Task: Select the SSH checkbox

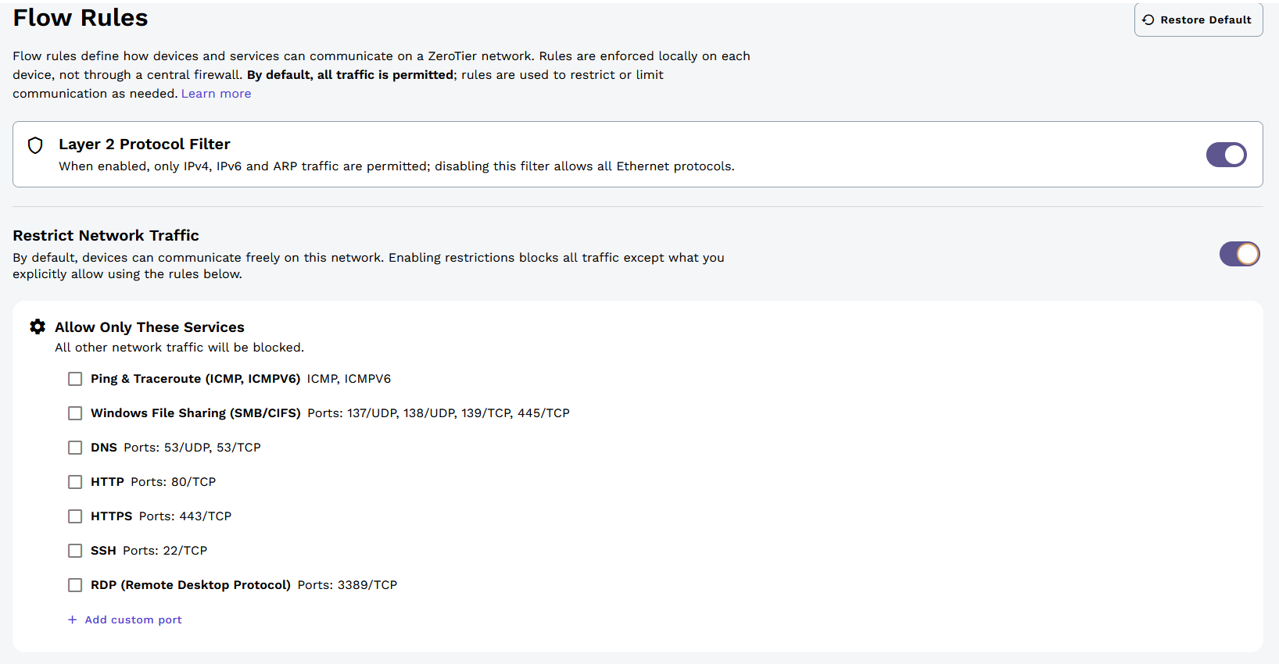Action: 75,551
